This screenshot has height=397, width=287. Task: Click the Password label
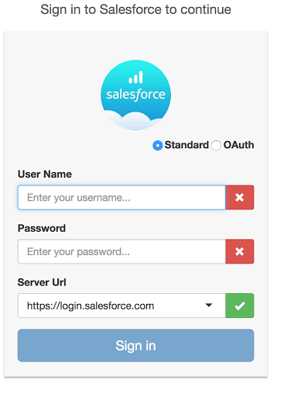click(42, 228)
